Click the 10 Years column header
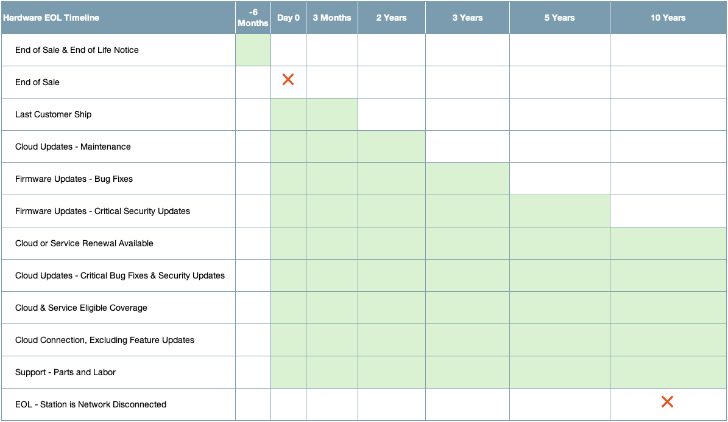This screenshot has height=422, width=728. coord(668,18)
